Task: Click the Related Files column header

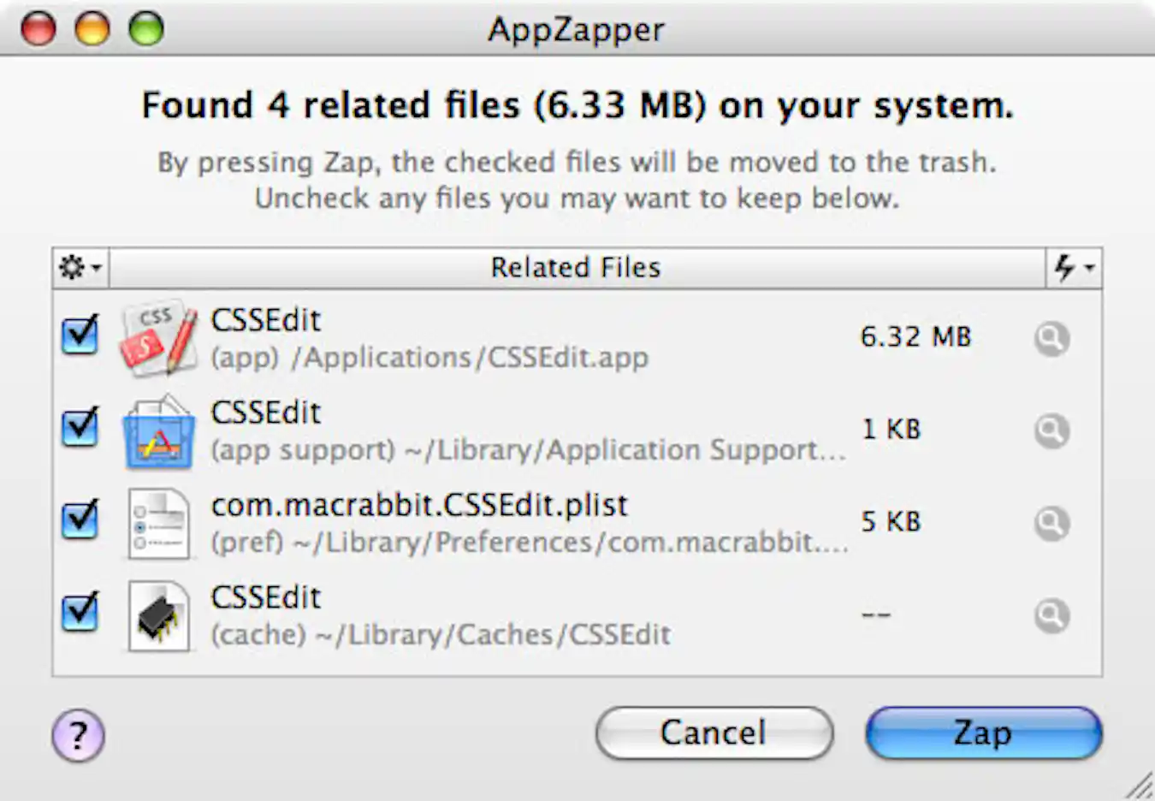Action: pyautogui.click(x=576, y=267)
